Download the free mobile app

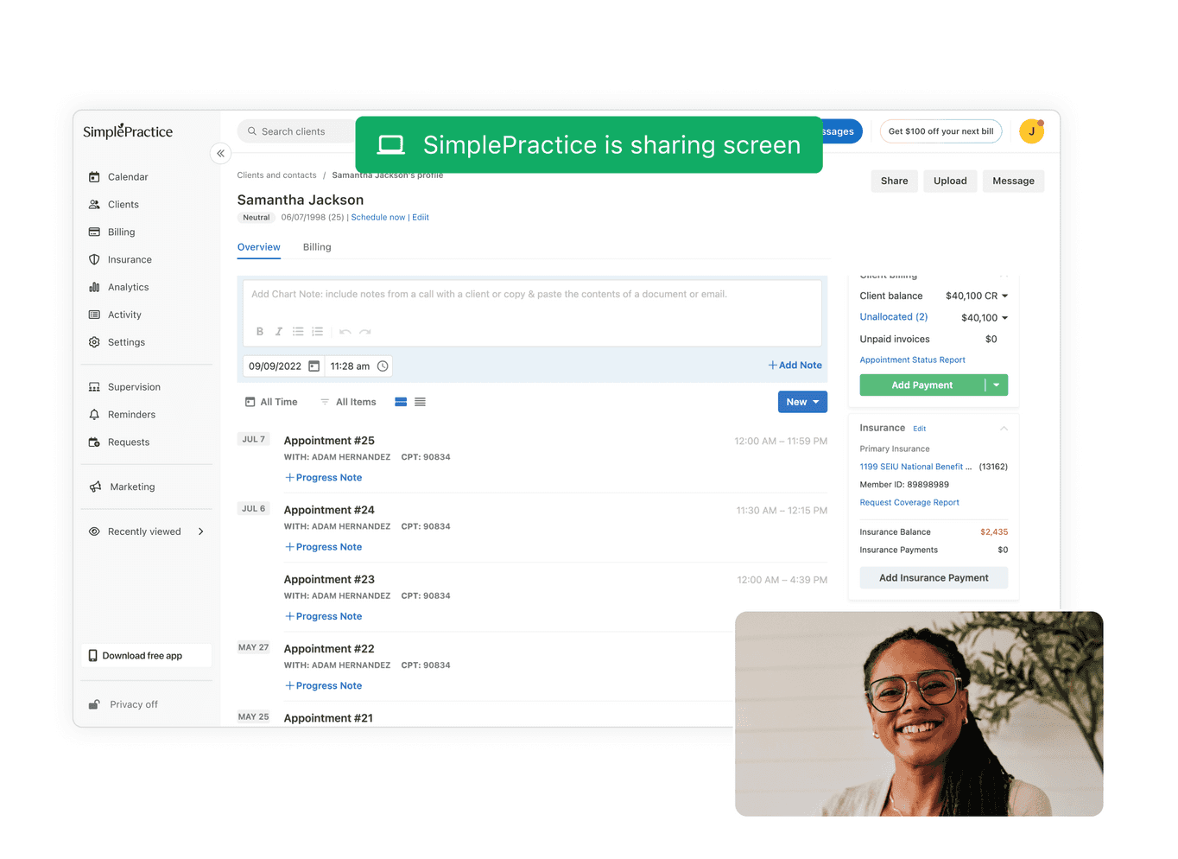click(x=146, y=656)
